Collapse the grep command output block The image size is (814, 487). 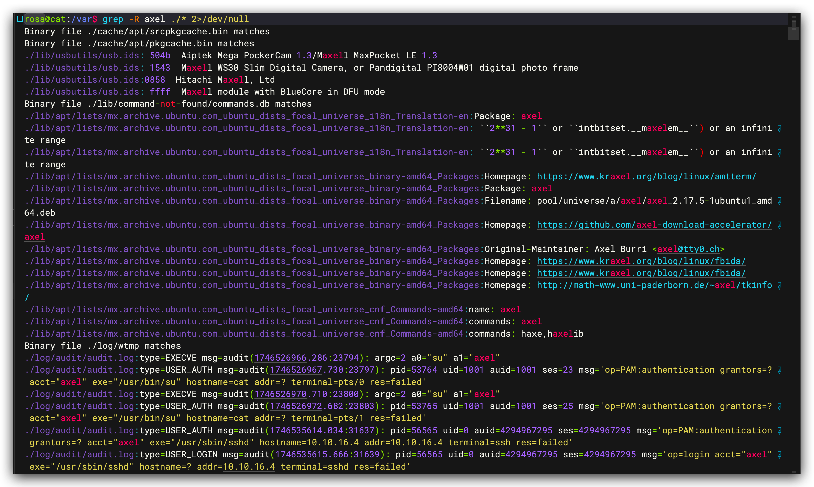[x=20, y=19]
